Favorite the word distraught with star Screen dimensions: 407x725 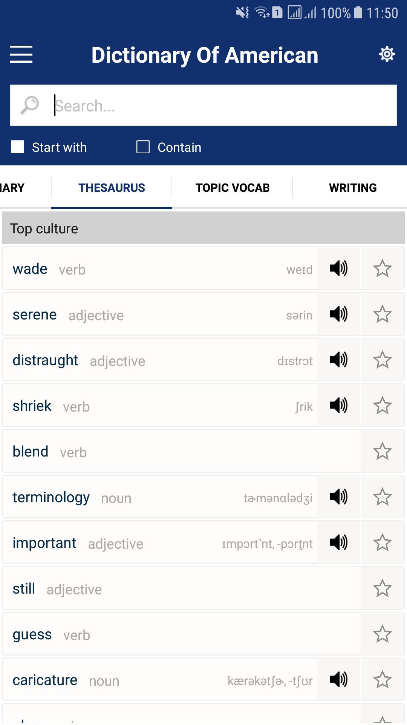(x=382, y=360)
